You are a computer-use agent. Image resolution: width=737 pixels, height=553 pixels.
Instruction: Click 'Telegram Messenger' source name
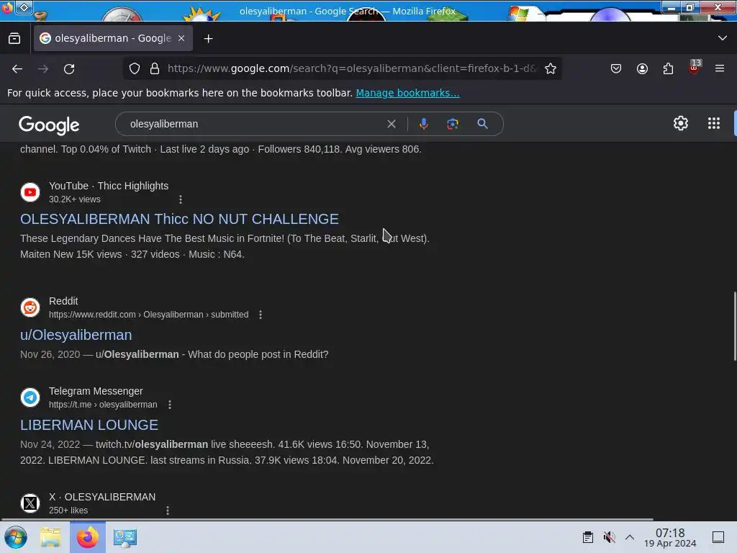(96, 391)
